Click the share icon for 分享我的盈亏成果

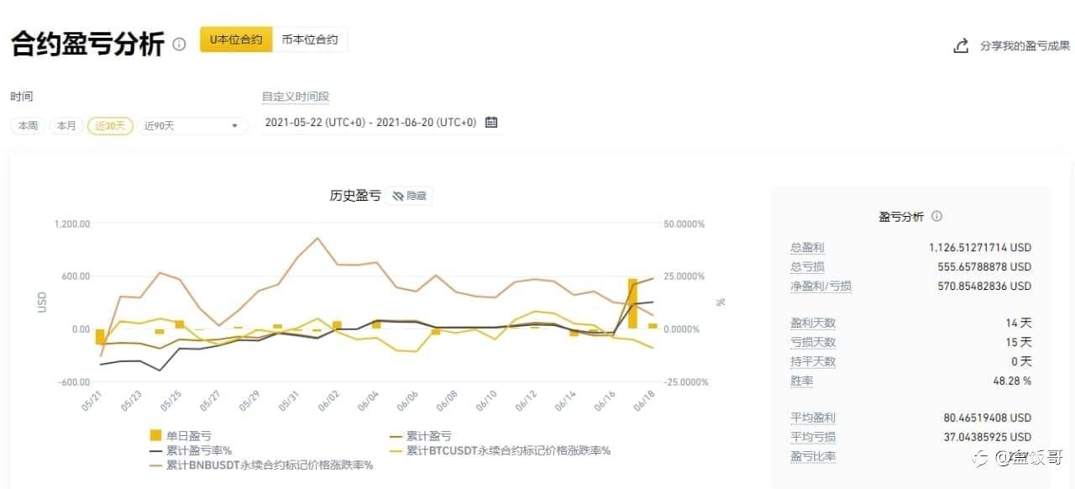click(962, 46)
